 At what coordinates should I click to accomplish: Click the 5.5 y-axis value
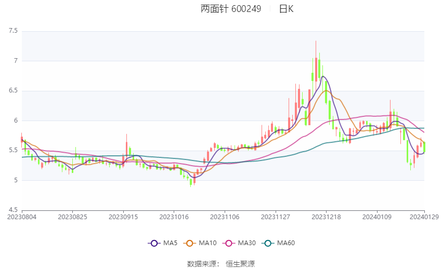click(x=13, y=150)
